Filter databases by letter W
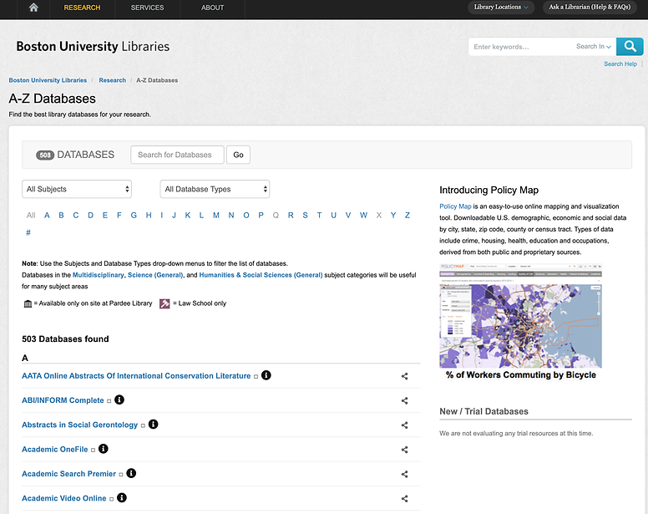The width and height of the screenshot is (648, 514). point(363,215)
